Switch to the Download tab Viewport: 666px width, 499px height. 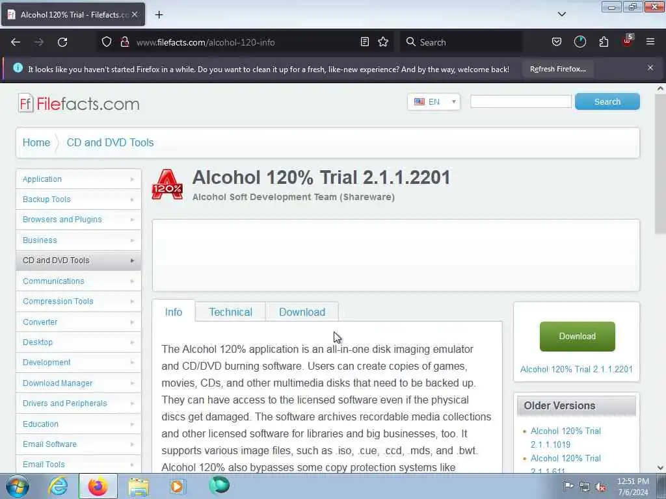click(302, 312)
